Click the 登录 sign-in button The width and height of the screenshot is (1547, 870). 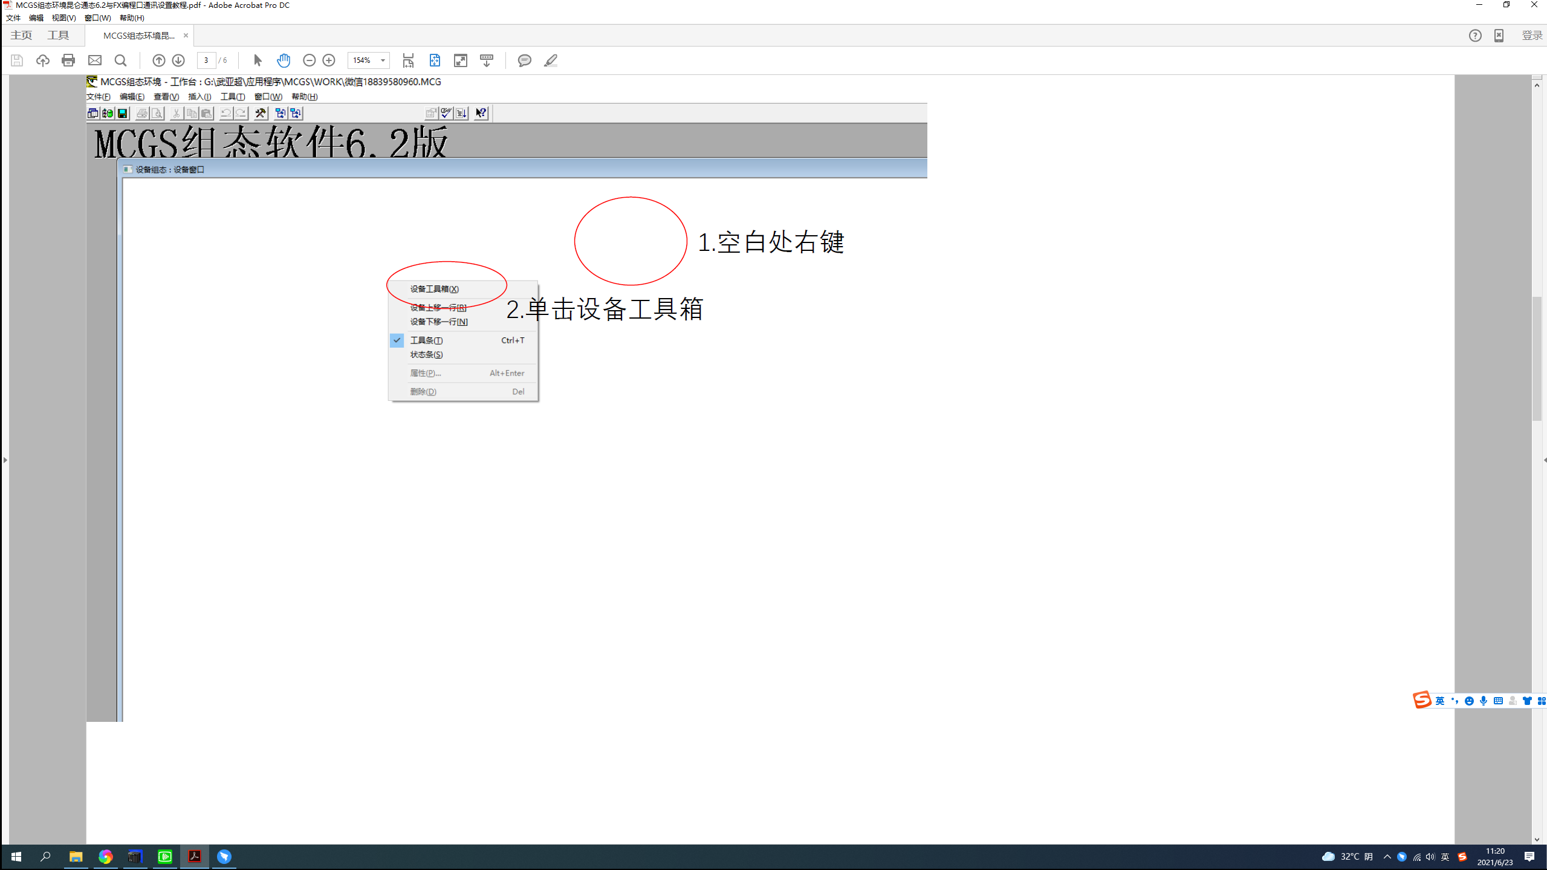[x=1531, y=36]
